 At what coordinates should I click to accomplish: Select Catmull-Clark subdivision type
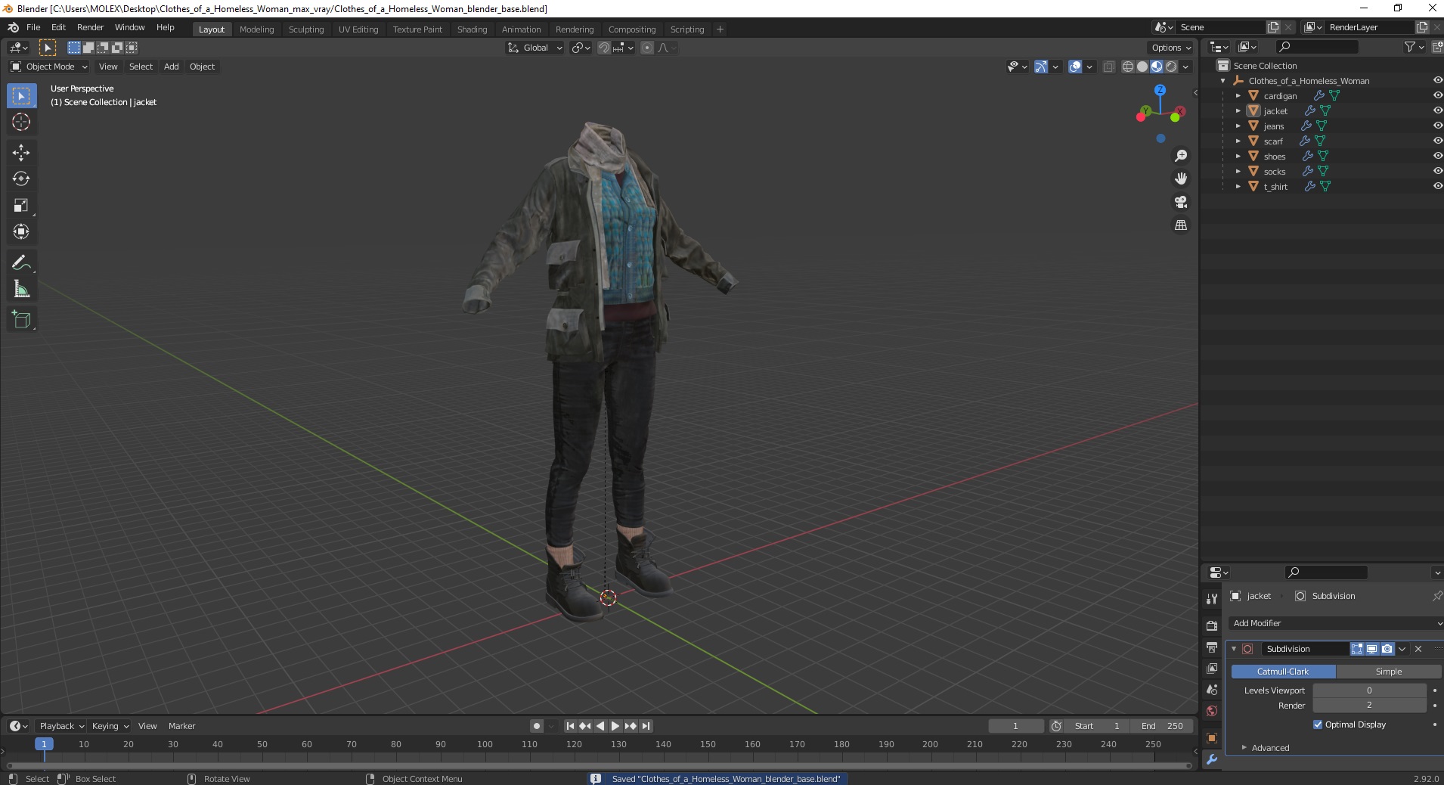tap(1283, 672)
